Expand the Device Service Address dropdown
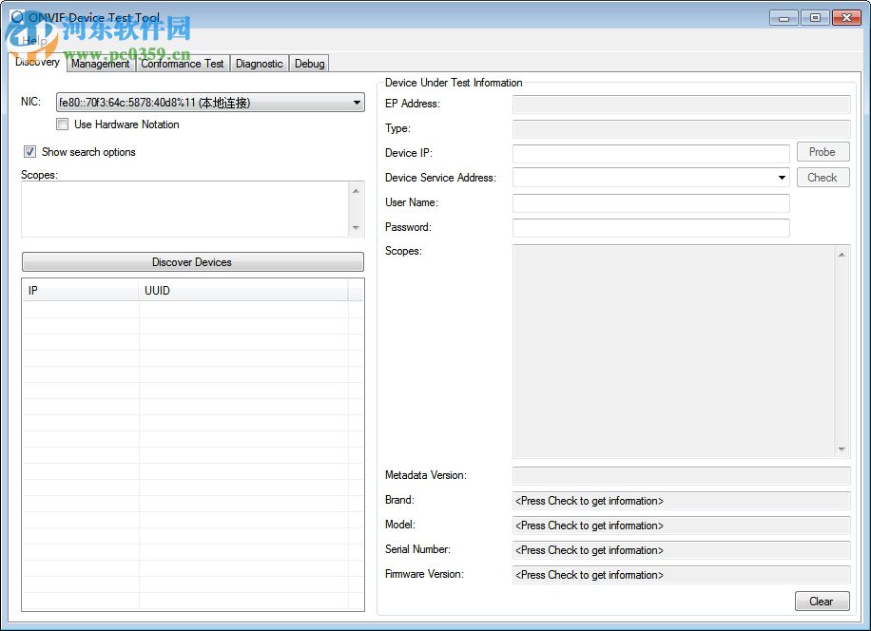This screenshot has width=871, height=631. (x=783, y=177)
